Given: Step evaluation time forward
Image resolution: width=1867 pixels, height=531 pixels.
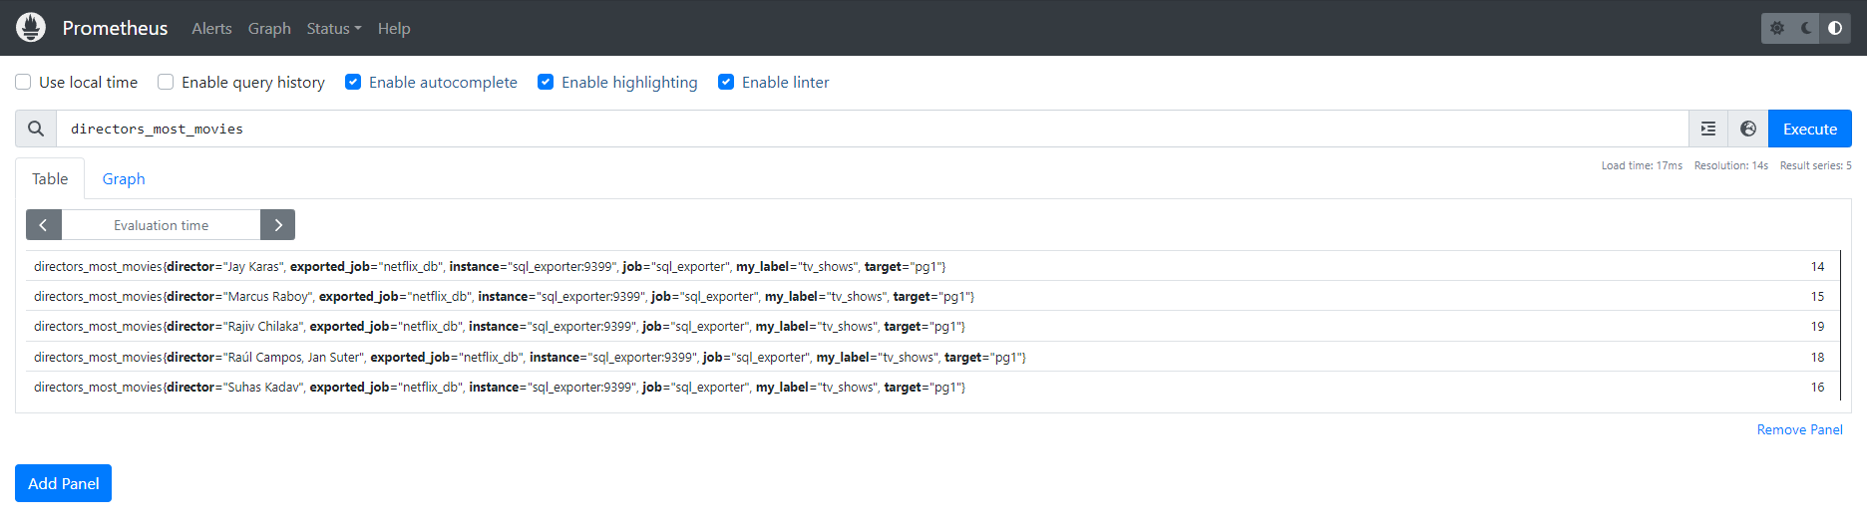Looking at the screenshot, I should pos(277,225).
